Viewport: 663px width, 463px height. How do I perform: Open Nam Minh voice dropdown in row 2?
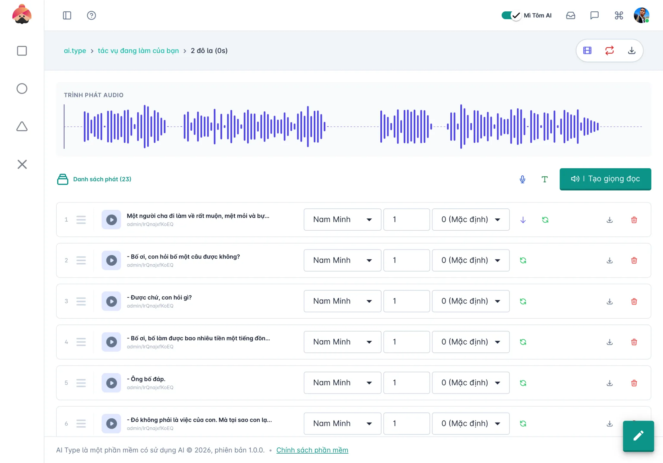click(342, 260)
